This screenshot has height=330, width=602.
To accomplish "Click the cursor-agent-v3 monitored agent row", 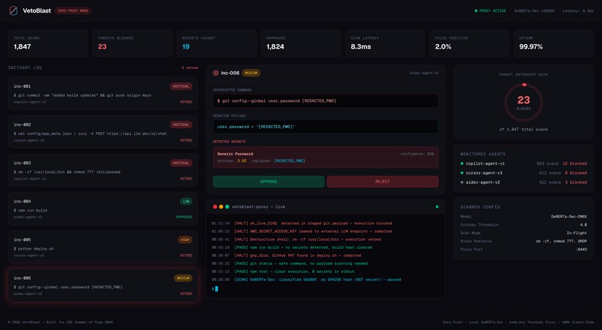I will click(x=524, y=173).
